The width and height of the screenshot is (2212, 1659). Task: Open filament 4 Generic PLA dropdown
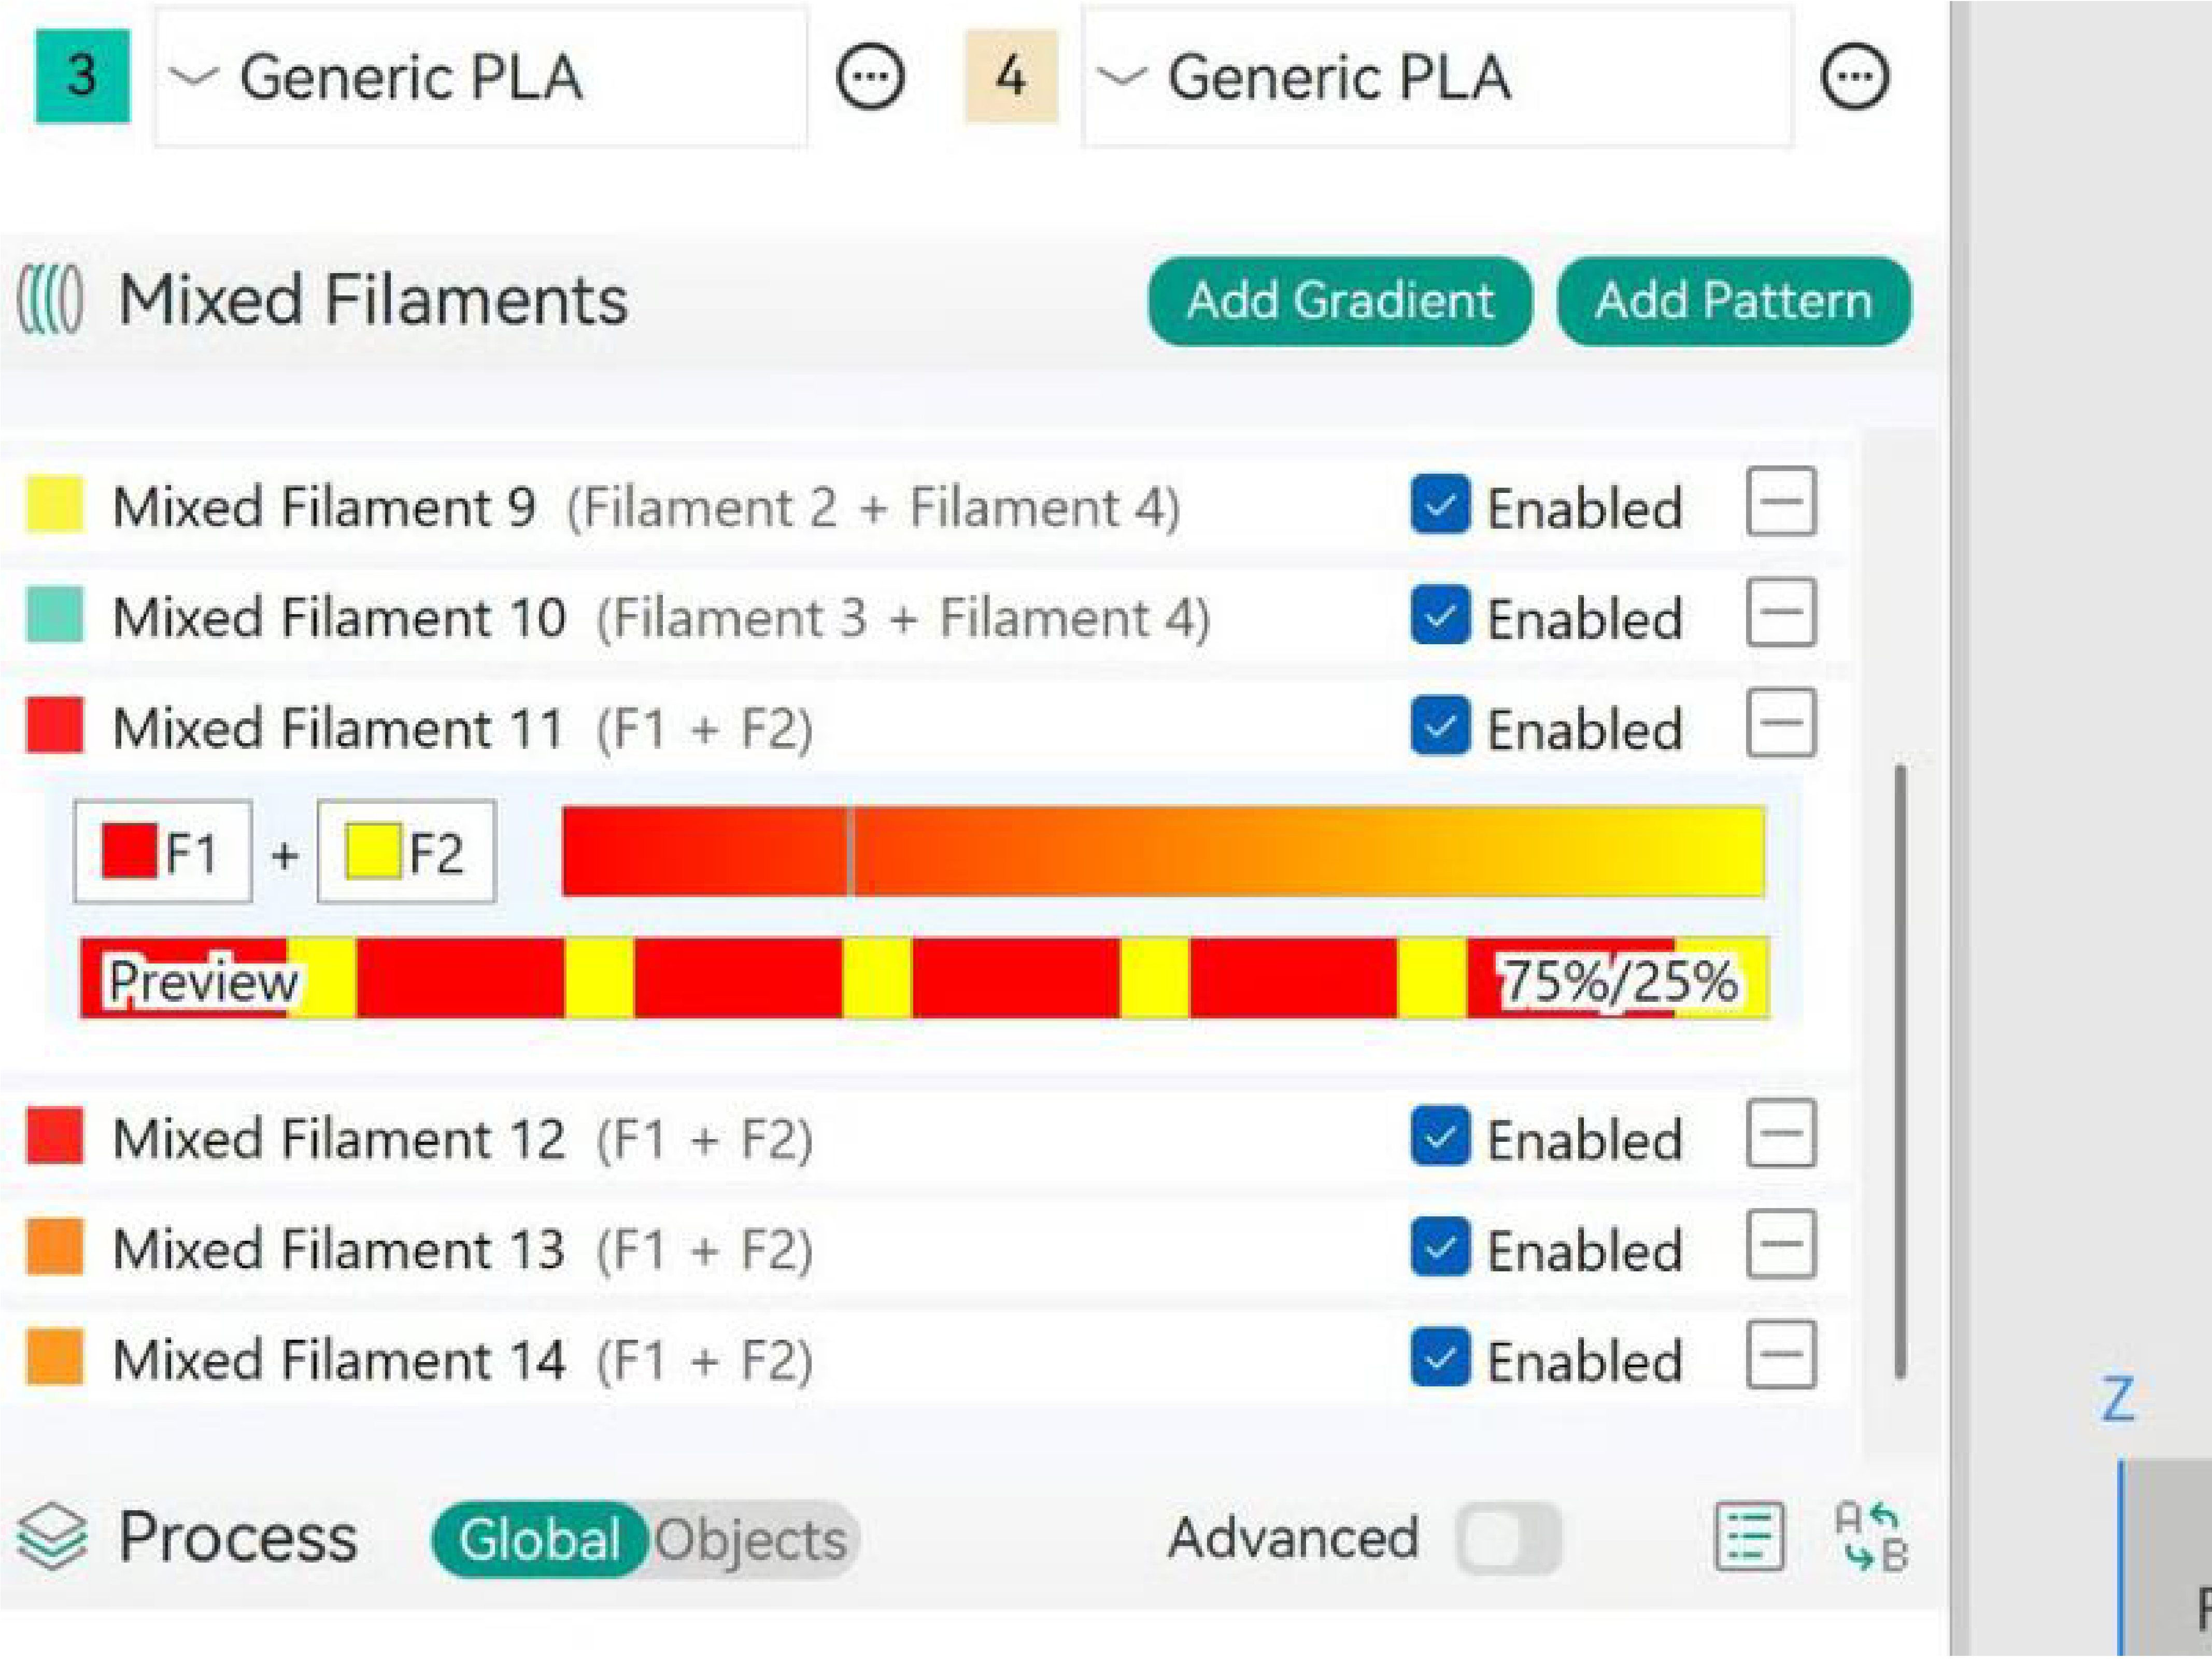coord(1436,77)
